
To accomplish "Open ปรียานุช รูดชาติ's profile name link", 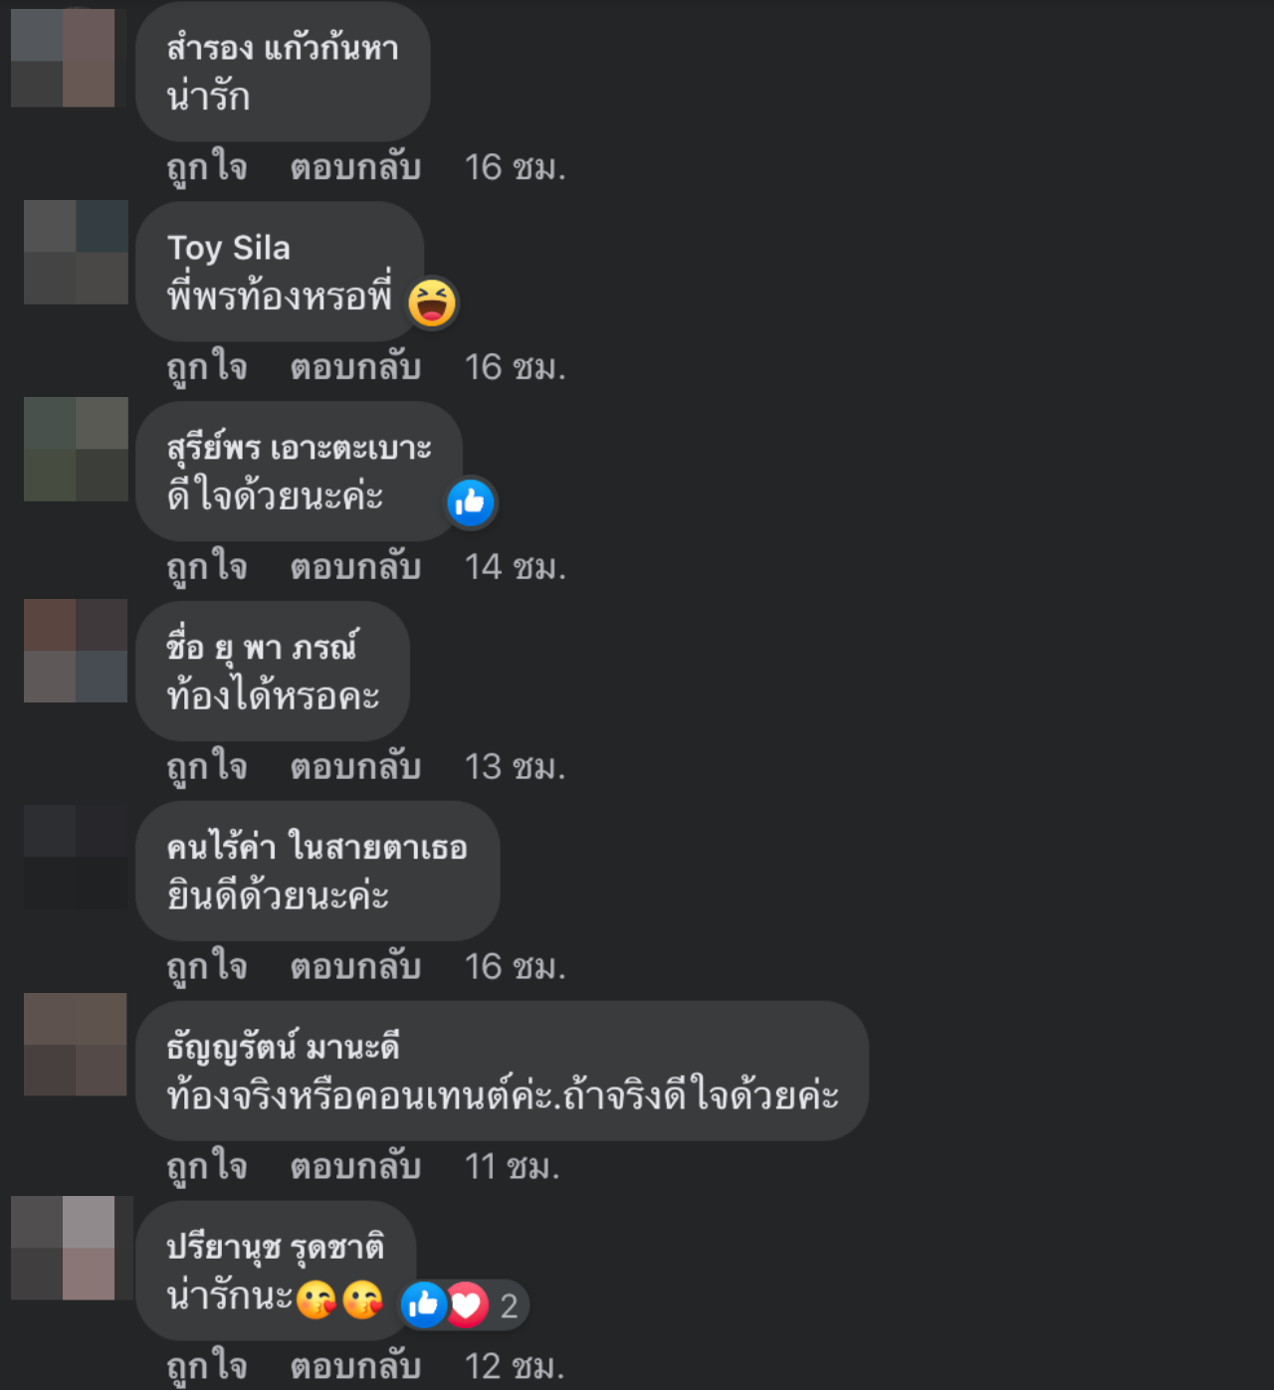I will tap(276, 1248).
